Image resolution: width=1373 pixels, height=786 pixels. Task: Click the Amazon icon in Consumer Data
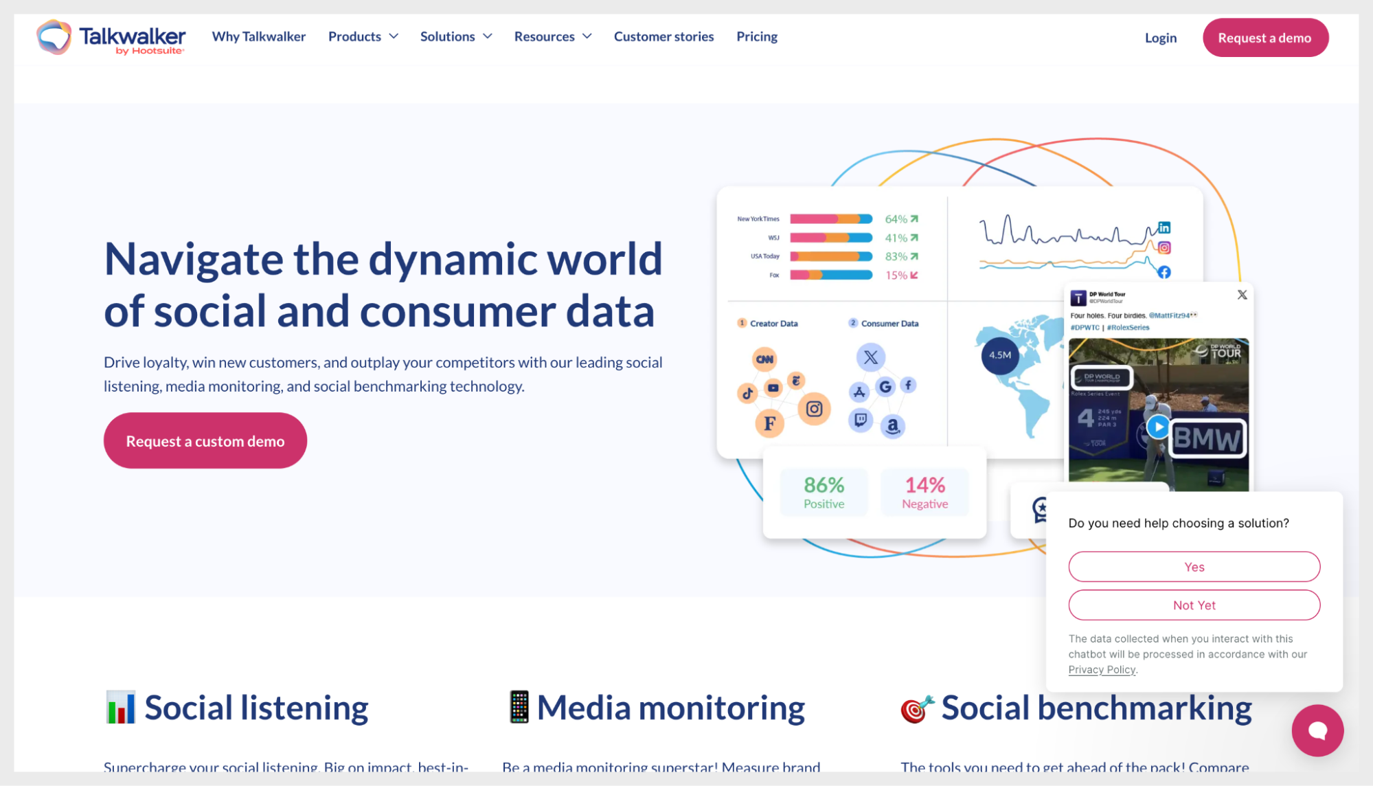(x=892, y=426)
